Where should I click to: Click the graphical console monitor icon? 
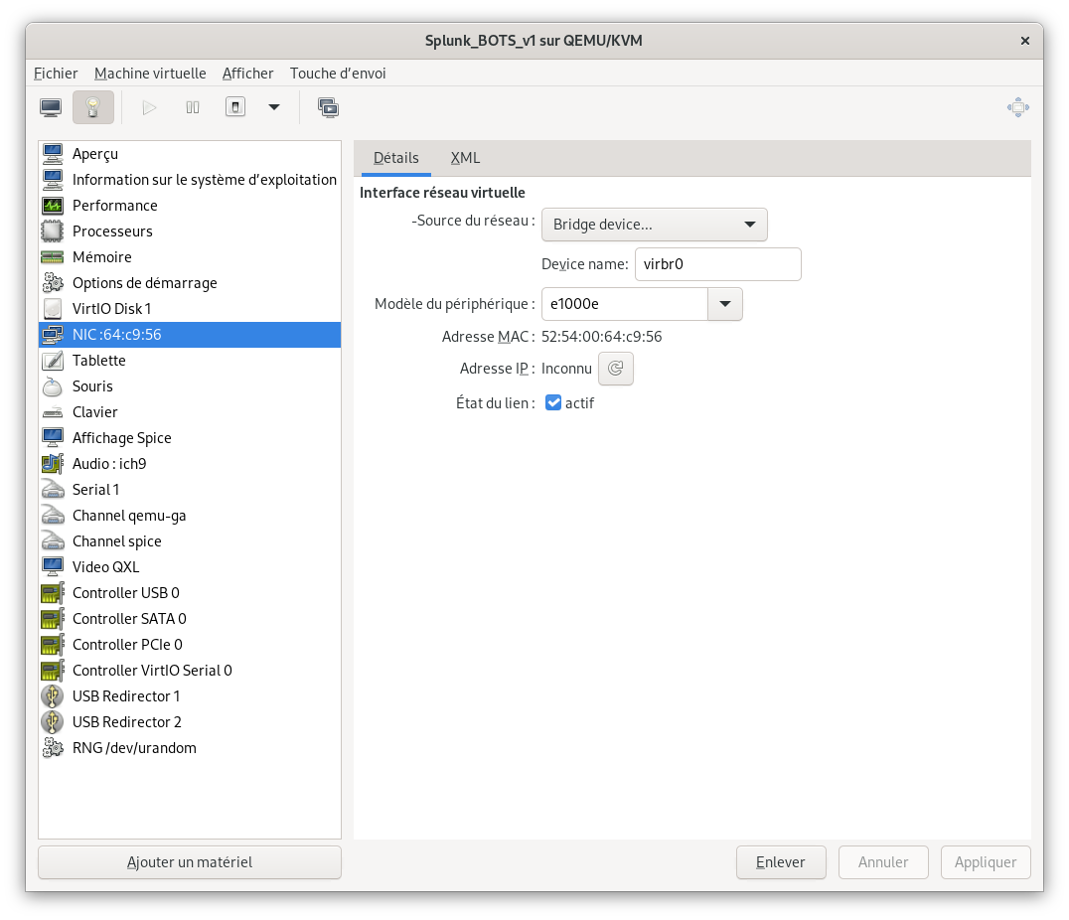(51, 107)
